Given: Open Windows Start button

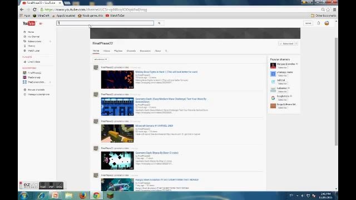Looking at the screenshot, I should 23,196.
